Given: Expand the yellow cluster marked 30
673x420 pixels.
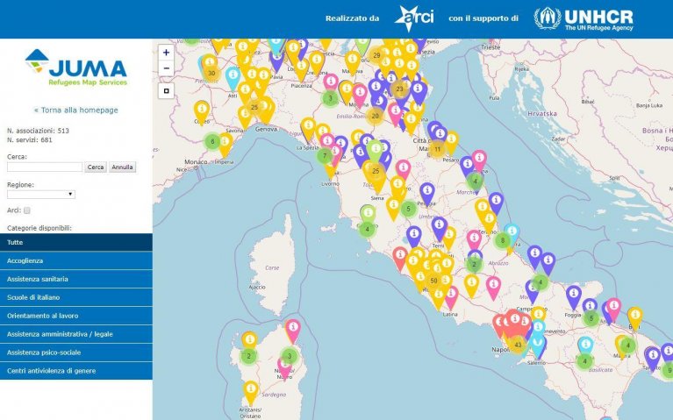Looking at the screenshot, I should (211, 72).
